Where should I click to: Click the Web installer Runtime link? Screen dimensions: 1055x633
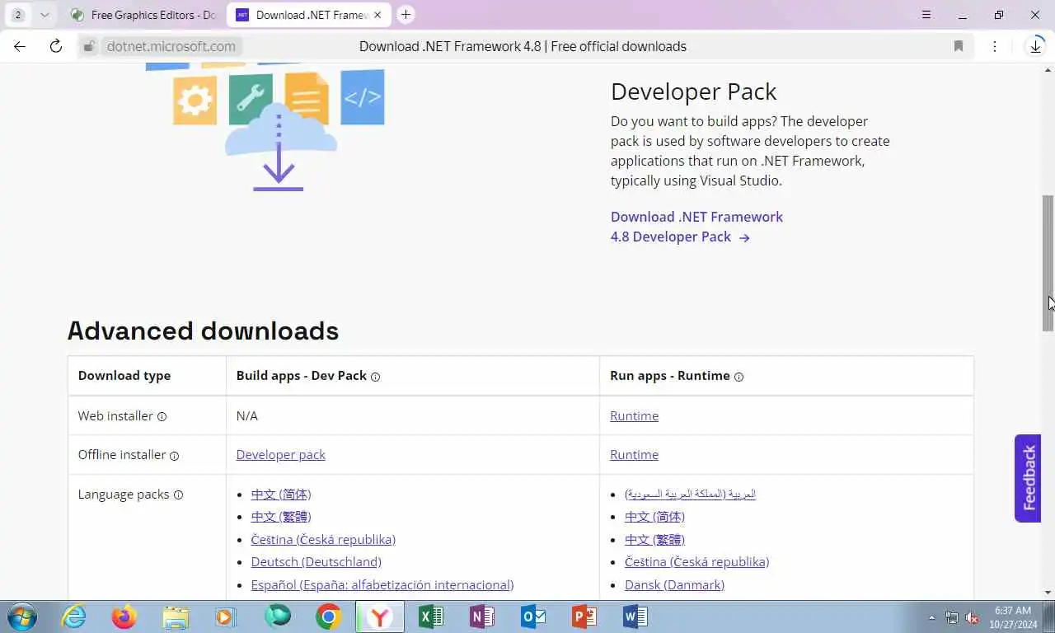click(634, 415)
